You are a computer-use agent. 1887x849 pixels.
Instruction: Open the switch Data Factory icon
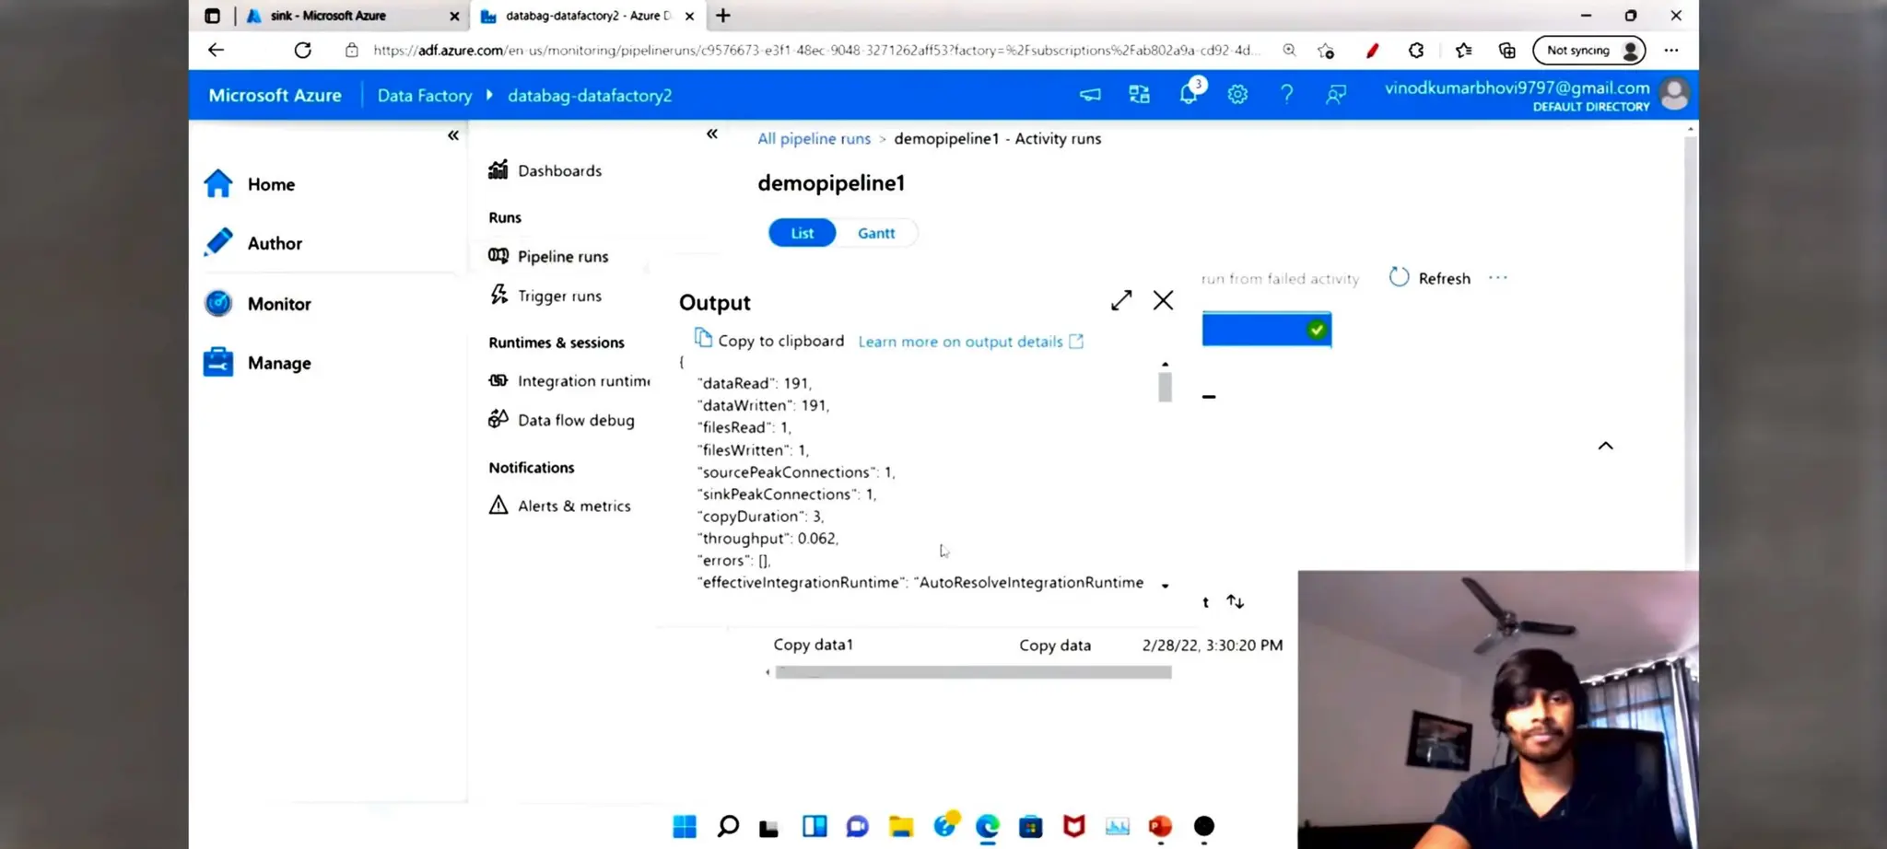pyautogui.click(x=1139, y=94)
